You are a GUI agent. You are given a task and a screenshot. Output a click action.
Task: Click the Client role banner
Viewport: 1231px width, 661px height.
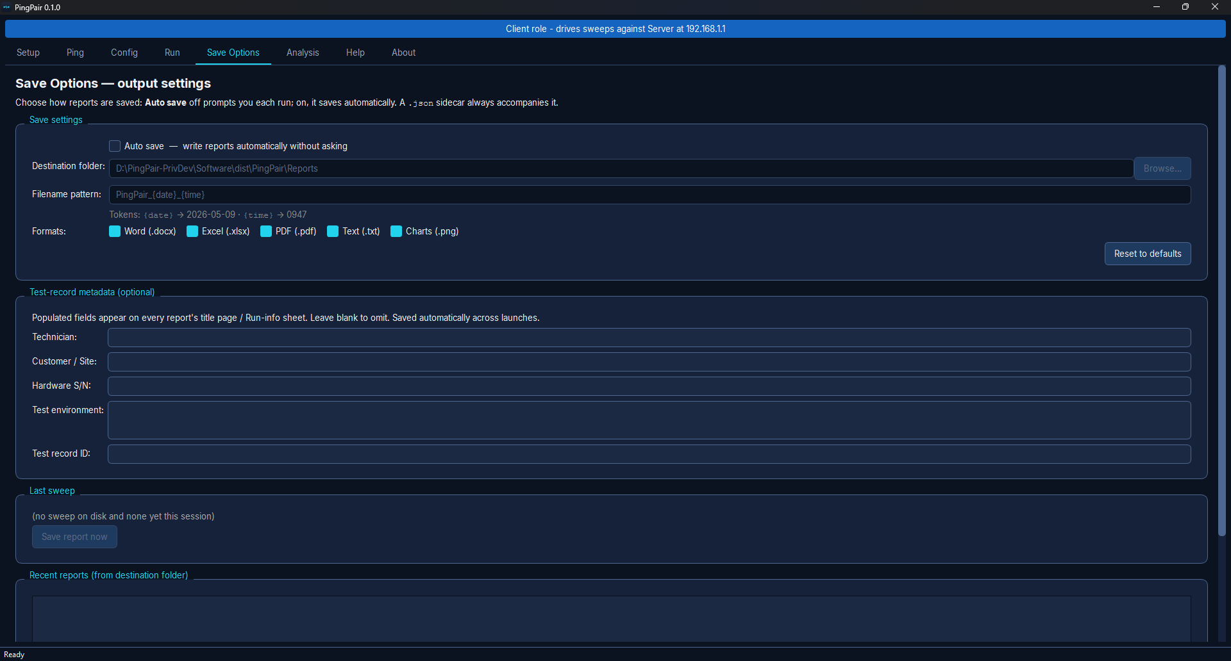(x=615, y=29)
